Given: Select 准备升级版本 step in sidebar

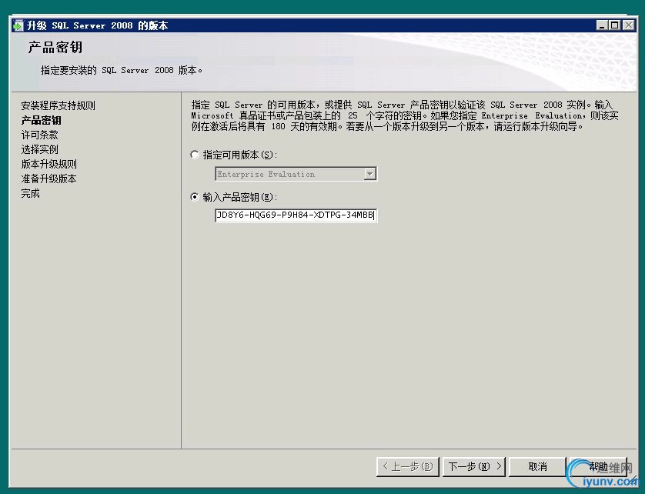Looking at the screenshot, I should (49, 179).
